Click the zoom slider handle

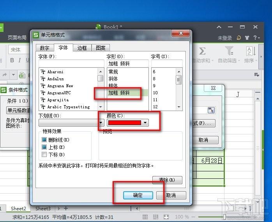(224, 217)
